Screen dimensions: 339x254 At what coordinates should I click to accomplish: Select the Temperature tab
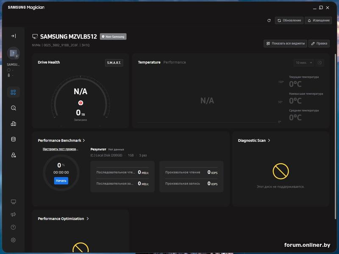(149, 62)
